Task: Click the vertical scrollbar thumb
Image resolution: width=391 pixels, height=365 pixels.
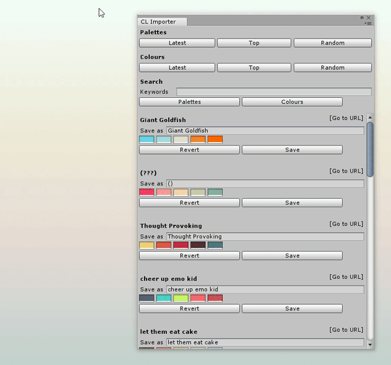Action: pos(370,150)
